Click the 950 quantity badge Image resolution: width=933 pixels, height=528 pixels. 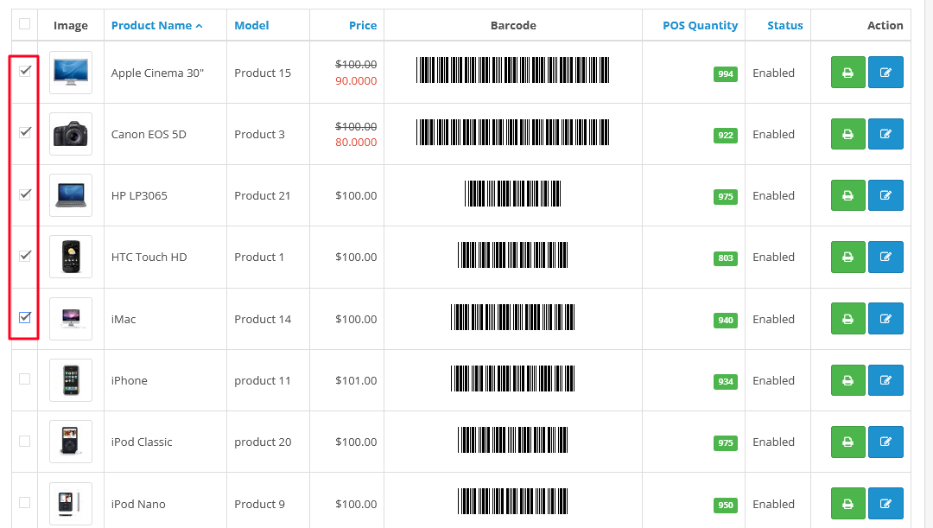click(x=726, y=505)
